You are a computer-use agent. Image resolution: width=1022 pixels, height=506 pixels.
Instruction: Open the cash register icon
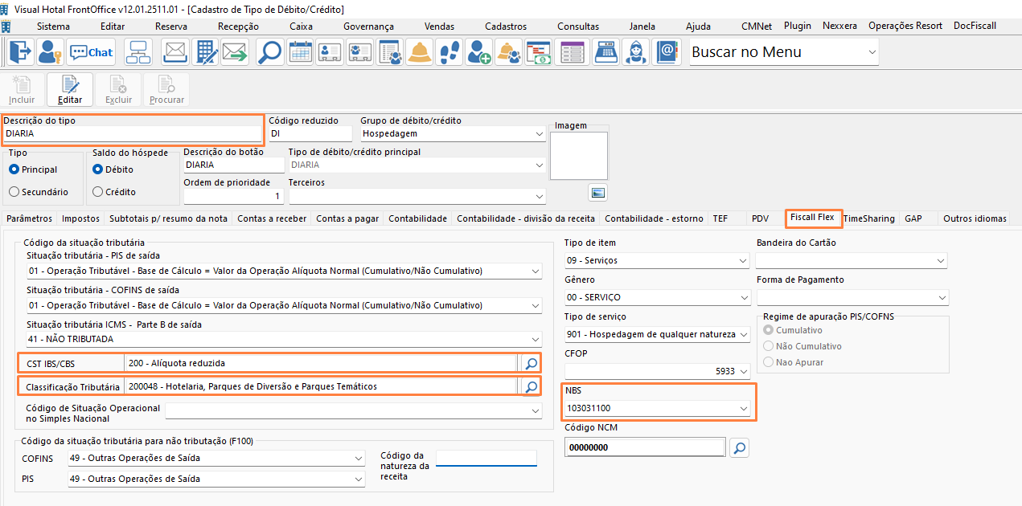pos(605,52)
